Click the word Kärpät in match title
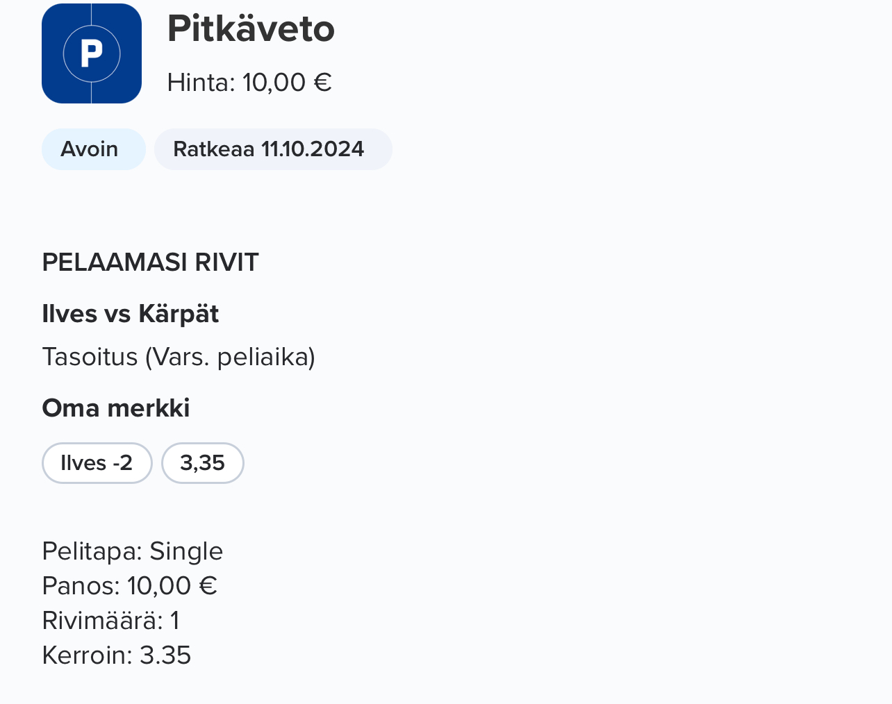 (x=179, y=314)
